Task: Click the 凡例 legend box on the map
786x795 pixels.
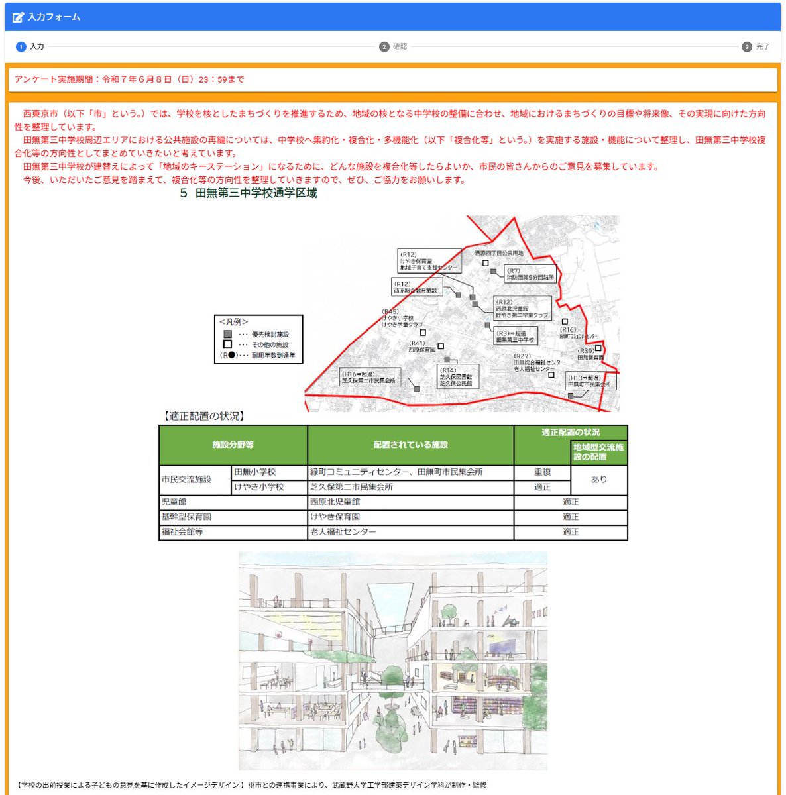Action: click(258, 339)
